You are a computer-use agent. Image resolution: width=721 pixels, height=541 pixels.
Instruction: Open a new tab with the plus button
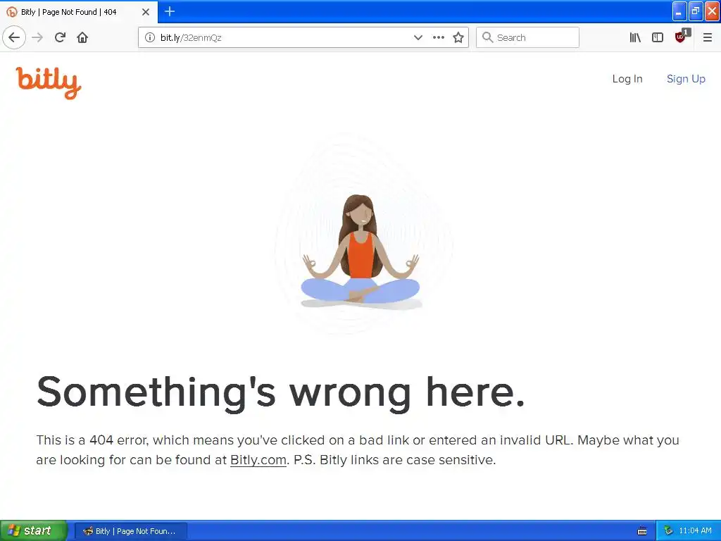pyautogui.click(x=170, y=11)
